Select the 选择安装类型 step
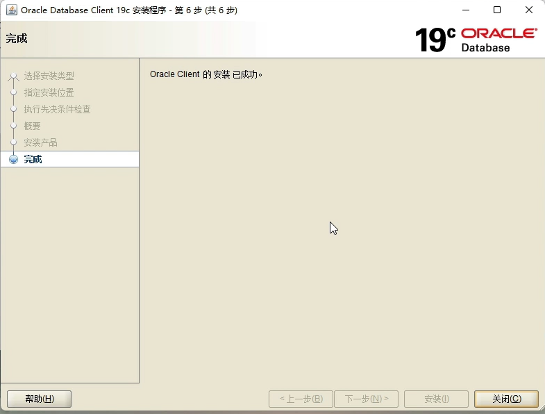 click(x=49, y=76)
